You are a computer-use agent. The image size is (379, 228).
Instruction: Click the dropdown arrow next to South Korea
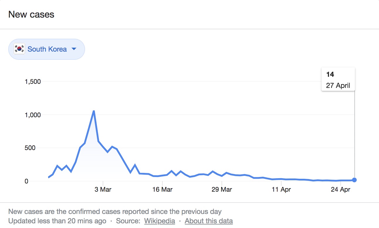(x=74, y=49)
